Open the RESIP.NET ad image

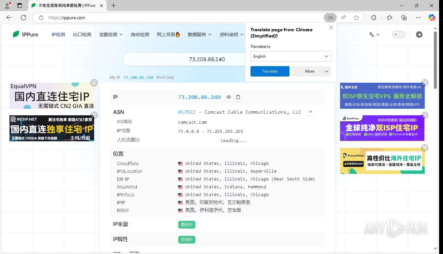[x=52, y=128]
